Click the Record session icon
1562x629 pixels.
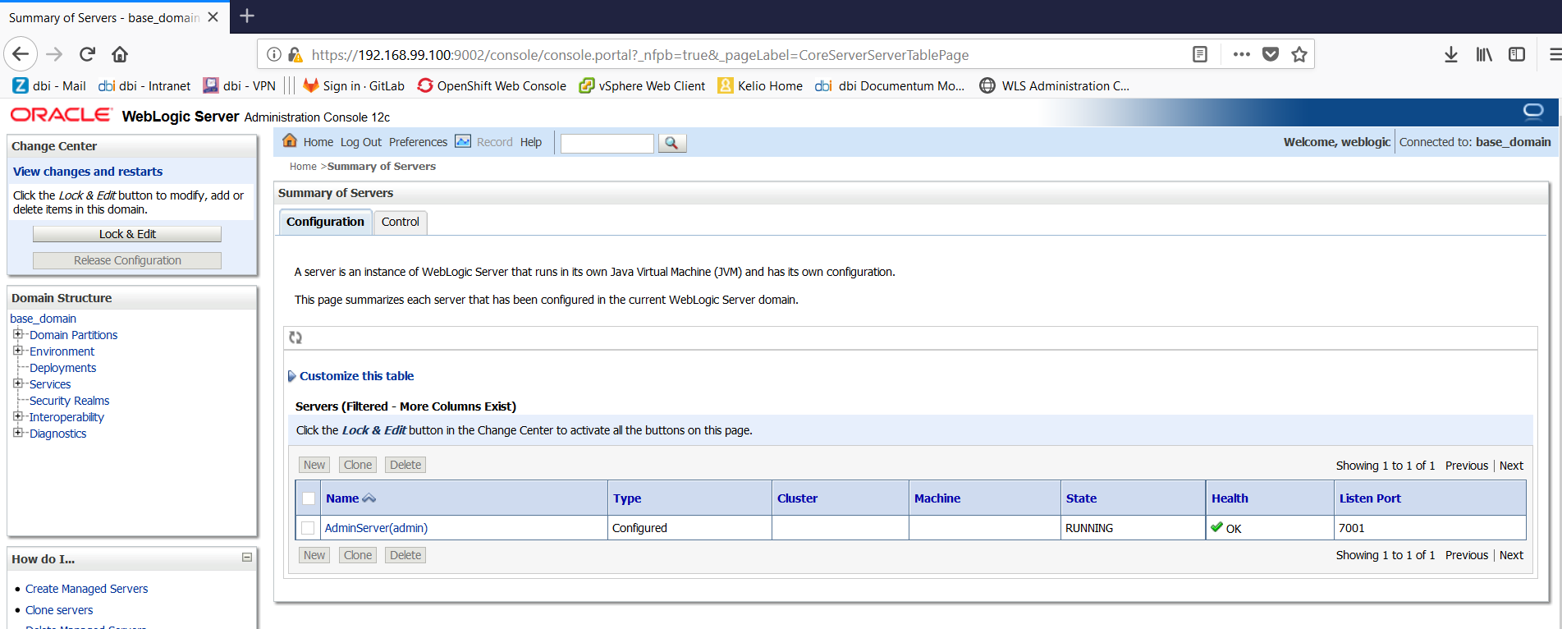pyautogui.click(x=463, y=141)
